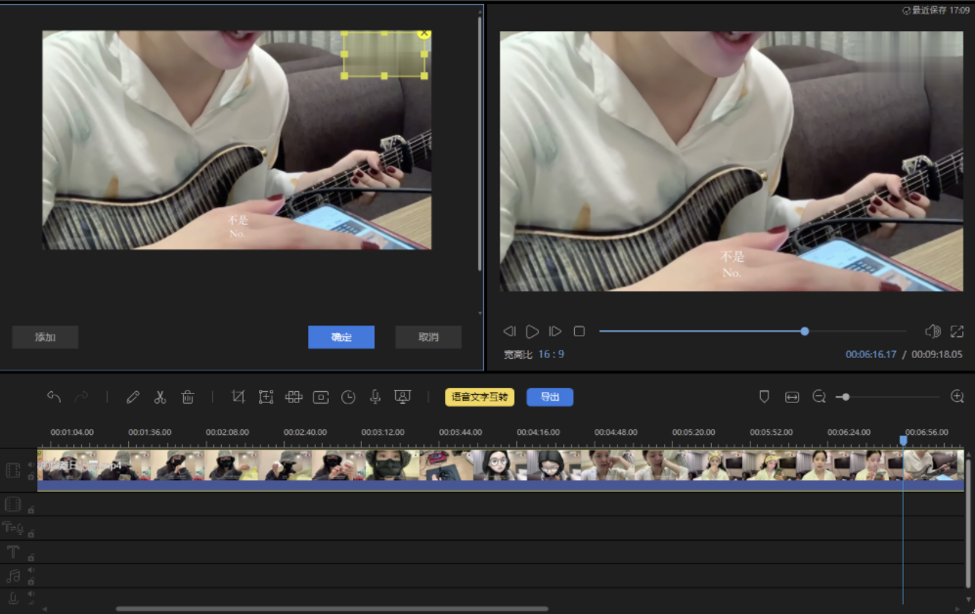The image size is (975, 614).
Task: Lock the music track
Action: (x=30, y=581)
